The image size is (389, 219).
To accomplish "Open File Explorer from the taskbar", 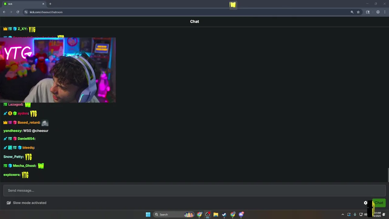I will click(216, 214).
